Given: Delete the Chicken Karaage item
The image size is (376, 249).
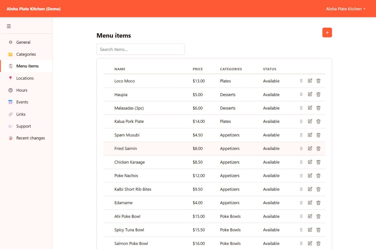Looking at the screenshot, I should click(318, 162).
